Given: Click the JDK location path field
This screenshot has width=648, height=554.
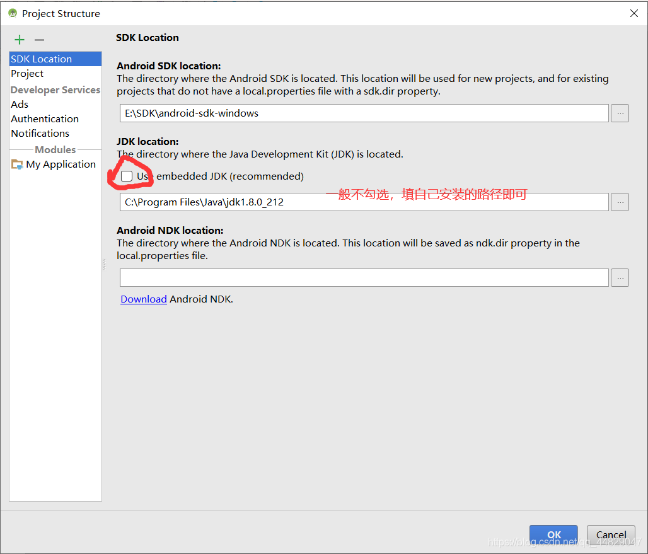Looking at the screenshot, I should [x=364, y=202].
